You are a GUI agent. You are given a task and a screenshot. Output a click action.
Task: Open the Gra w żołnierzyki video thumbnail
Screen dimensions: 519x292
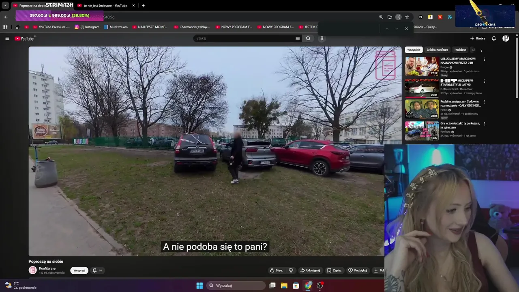(422, 131)
